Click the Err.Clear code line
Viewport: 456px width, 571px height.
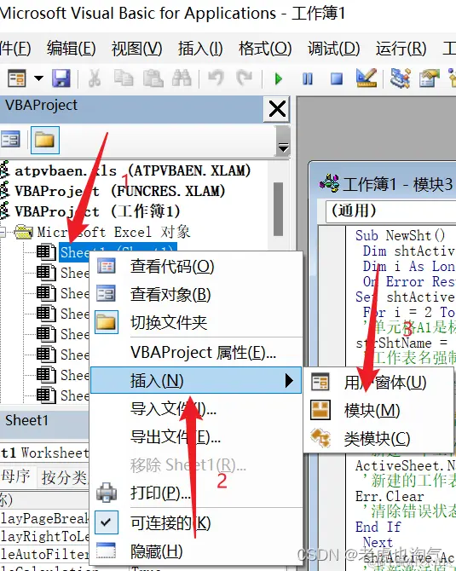pos(390,496)
